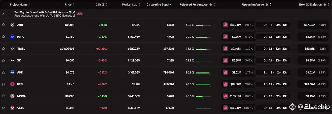
Task: Click the TRIBL token logo
Action: (x=12, y=48)
